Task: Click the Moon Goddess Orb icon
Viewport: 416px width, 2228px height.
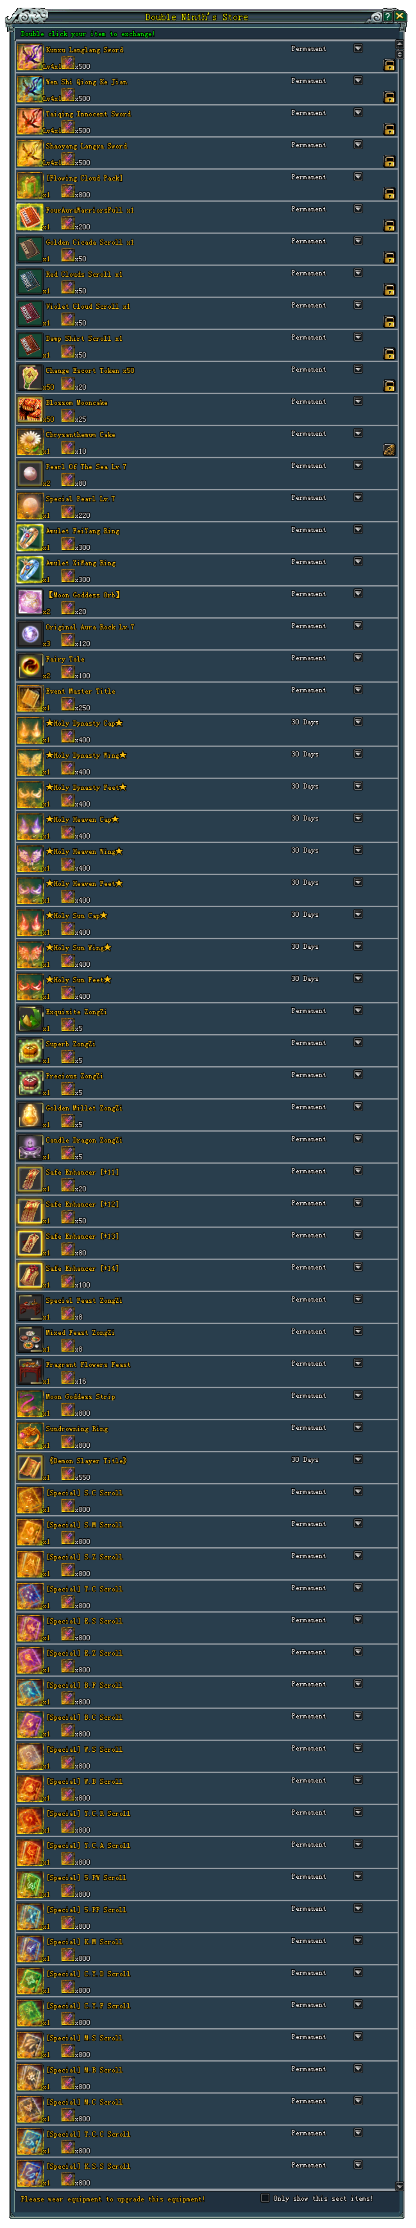Action: 30,602
